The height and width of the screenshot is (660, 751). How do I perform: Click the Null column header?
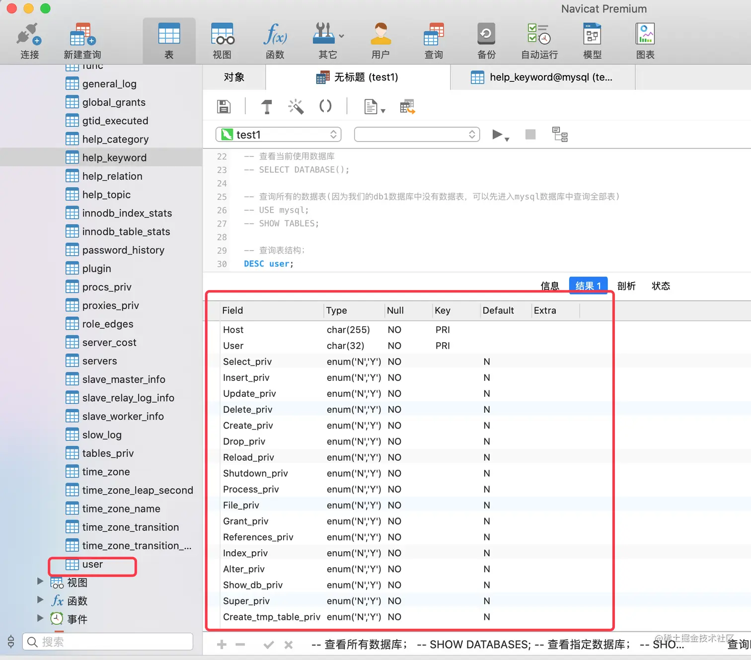point(408,310)
